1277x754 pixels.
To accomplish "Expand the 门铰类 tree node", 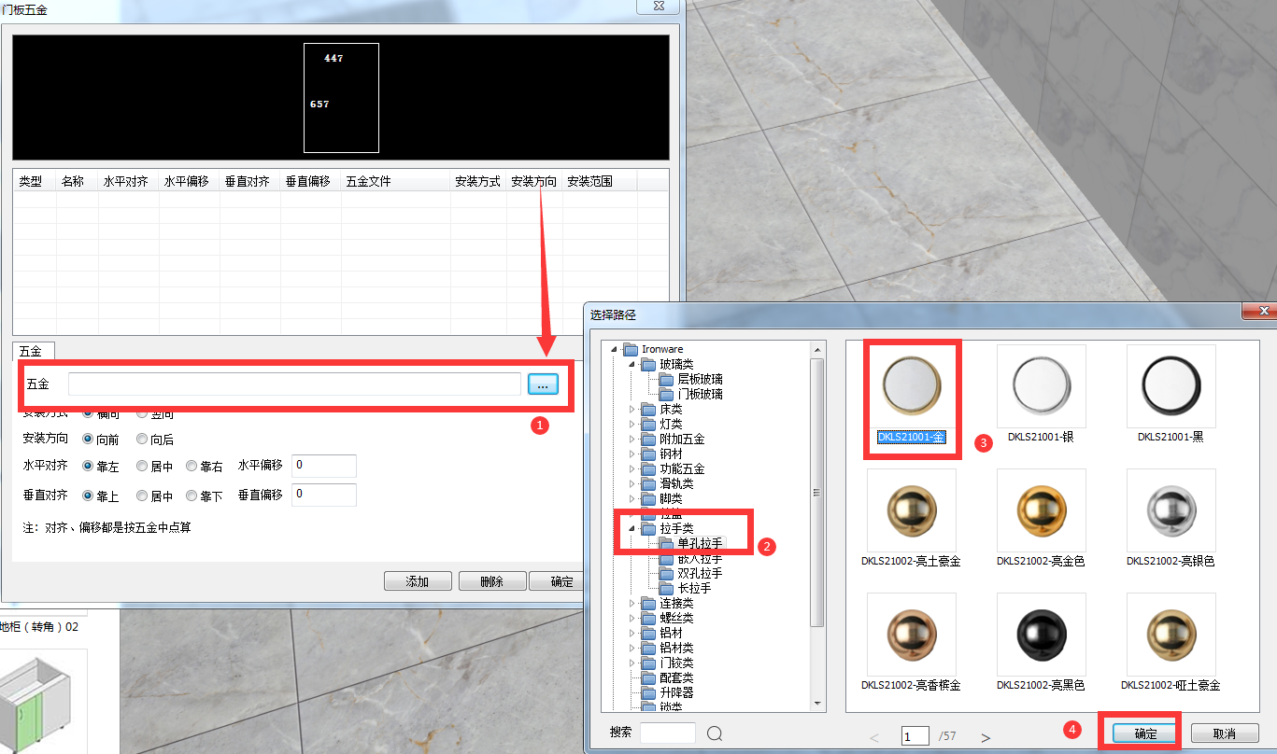I will tap(632, 663).
